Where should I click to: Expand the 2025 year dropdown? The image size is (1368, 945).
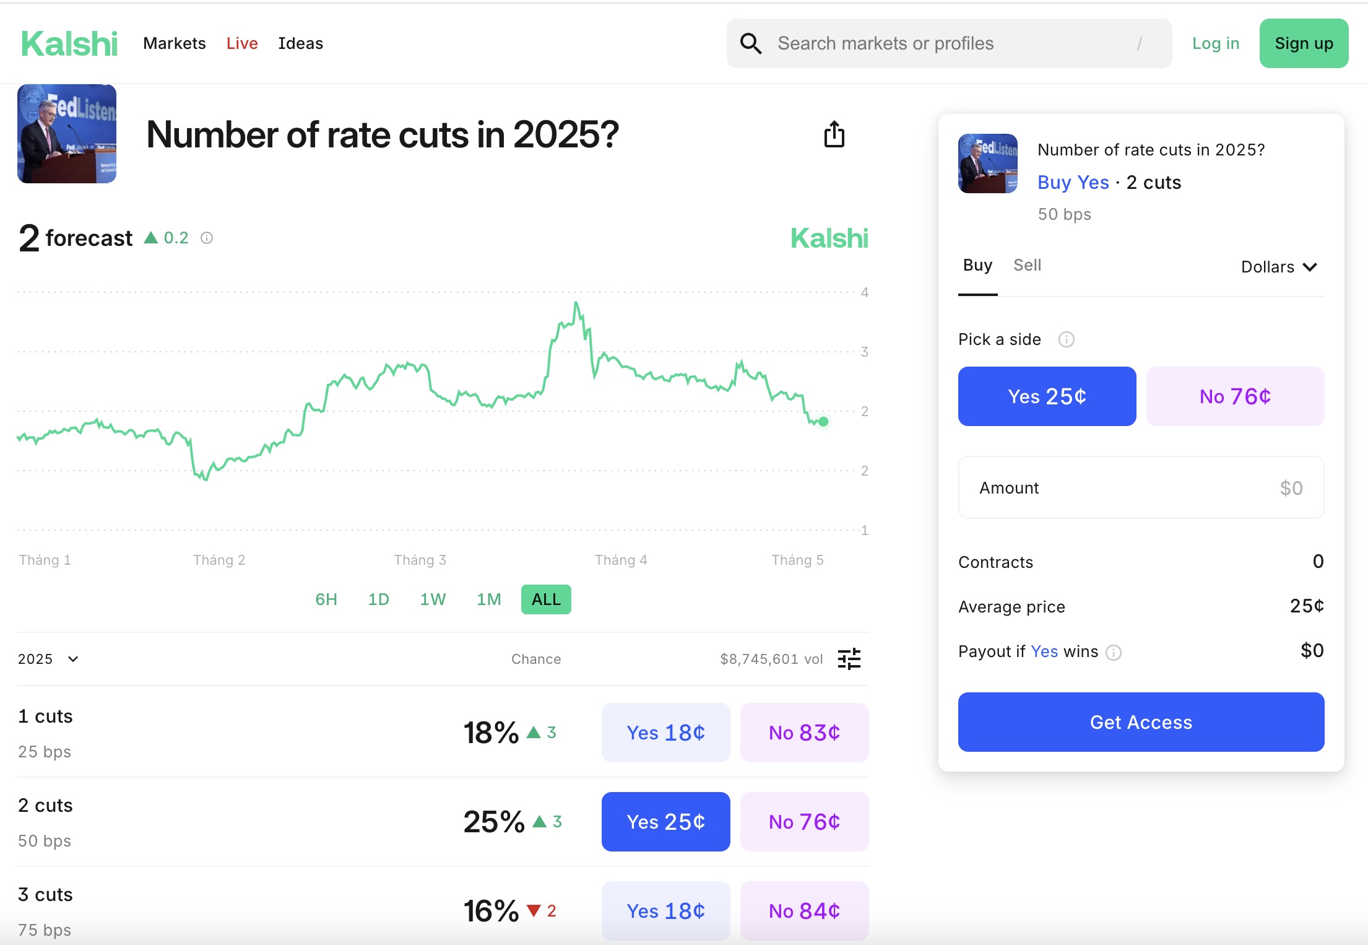point(48,659)
